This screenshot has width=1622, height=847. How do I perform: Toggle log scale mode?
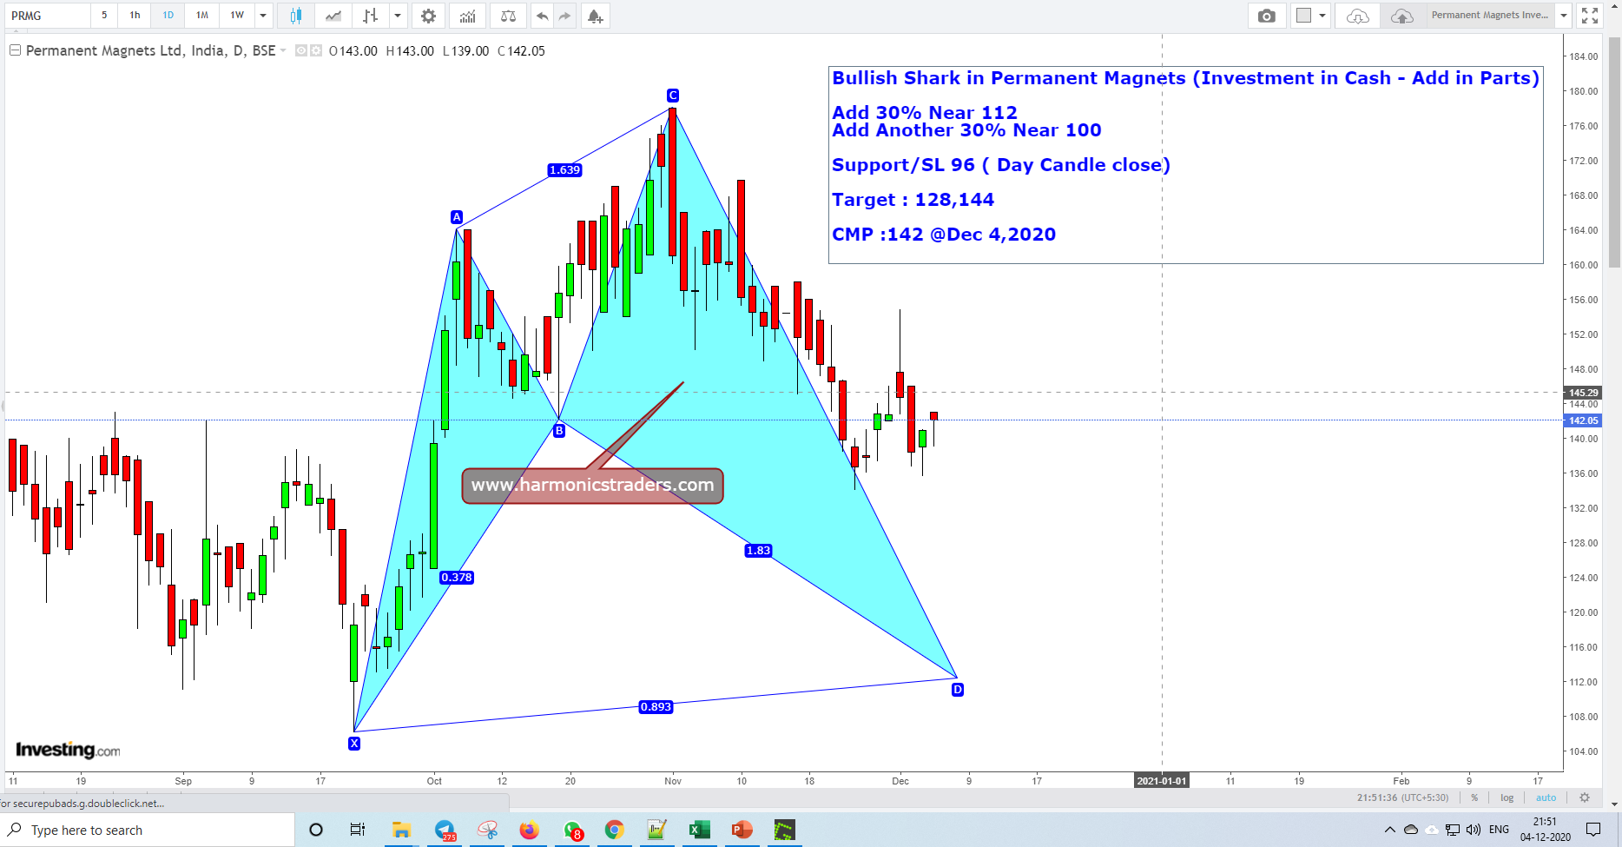(1507, 797)
